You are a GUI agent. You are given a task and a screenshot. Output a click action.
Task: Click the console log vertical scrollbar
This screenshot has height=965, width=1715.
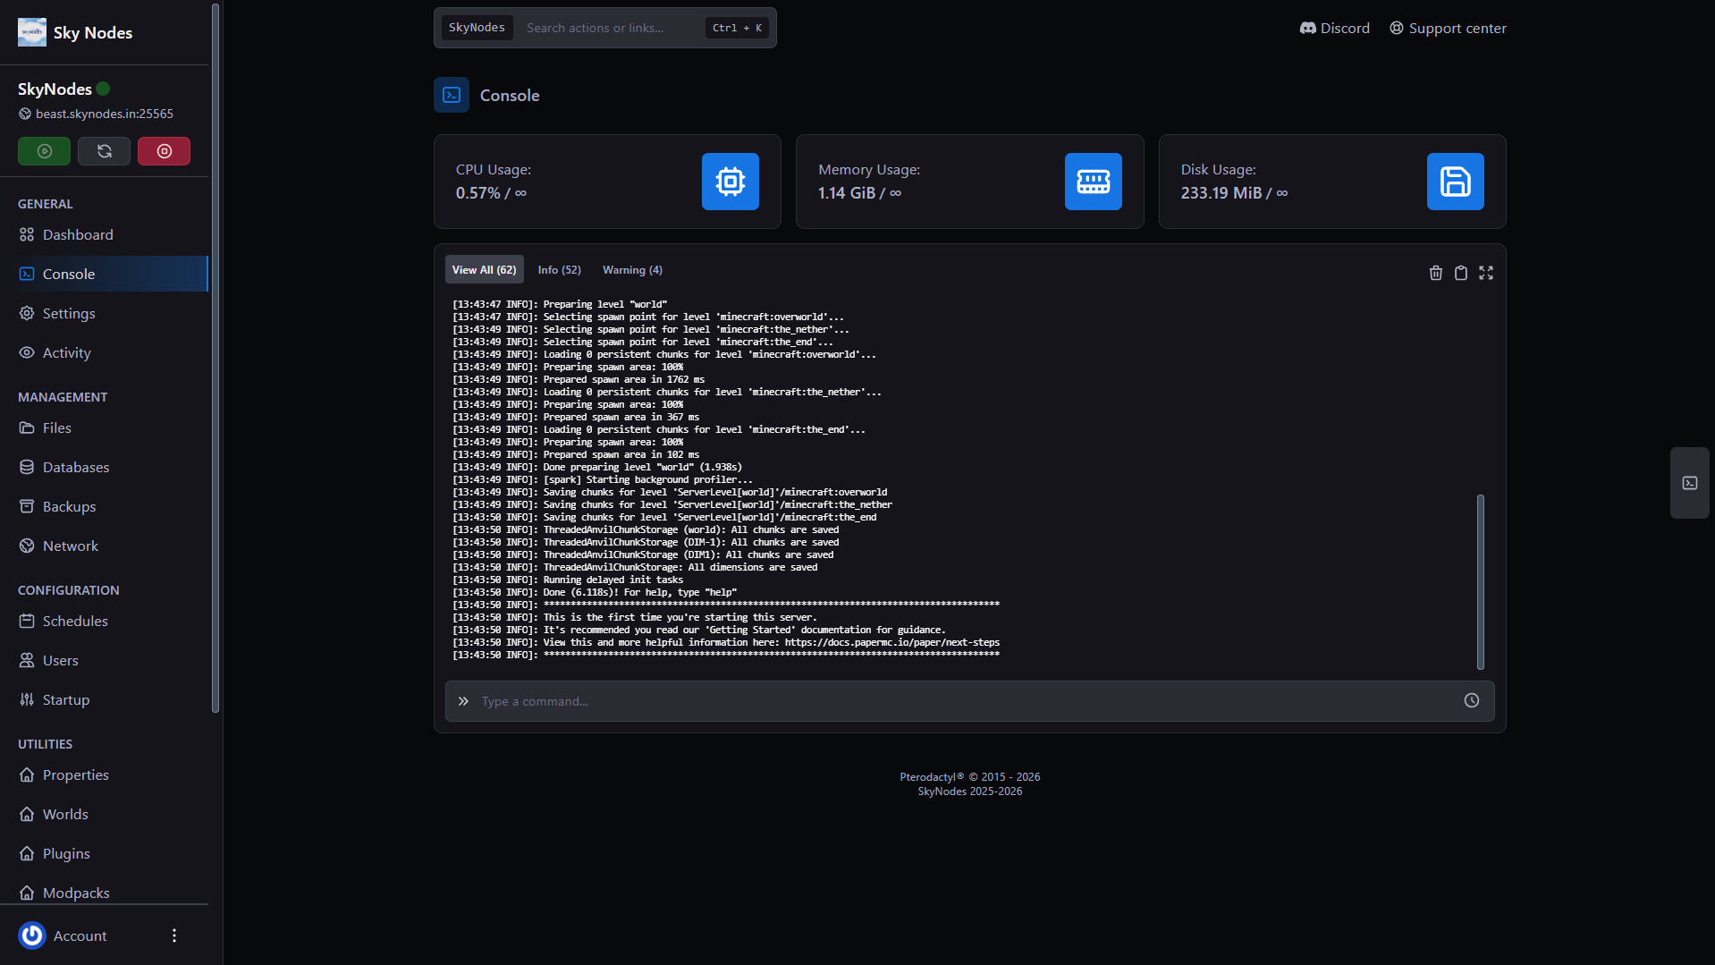click(x=1481, y=581)
